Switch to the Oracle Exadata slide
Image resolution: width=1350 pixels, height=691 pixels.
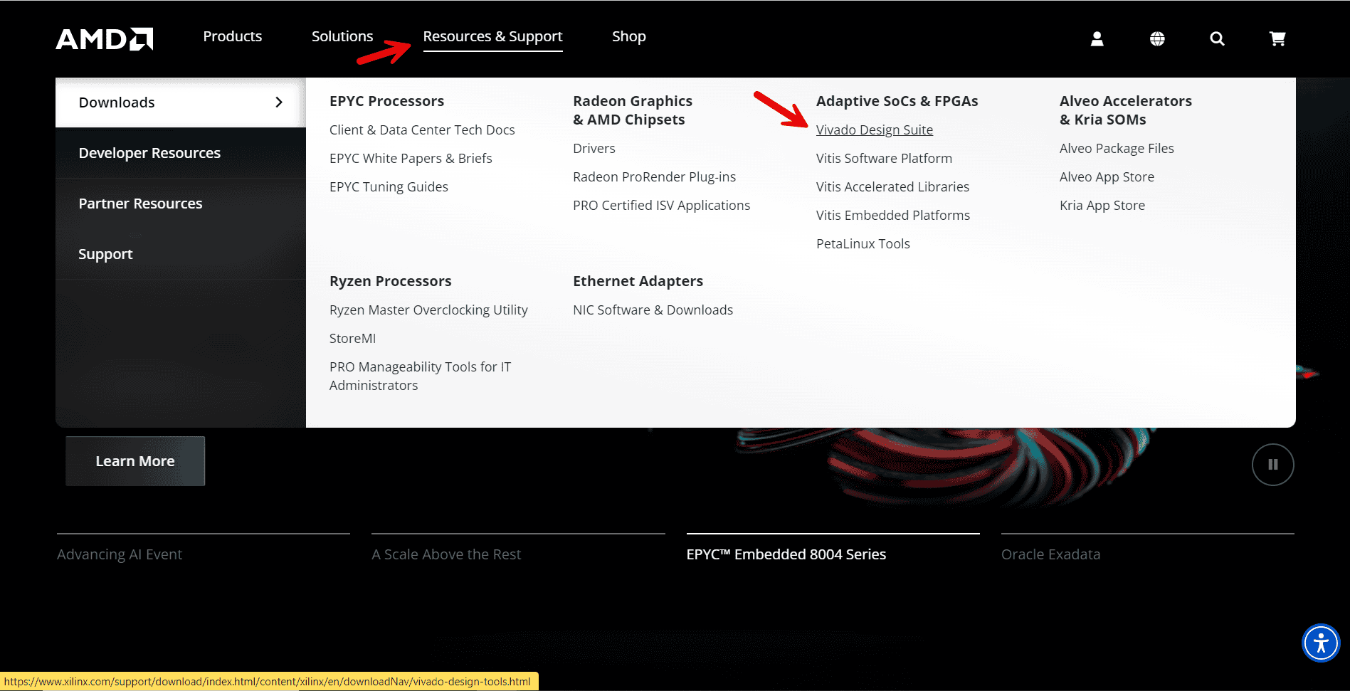click(x=1051, y=554)
